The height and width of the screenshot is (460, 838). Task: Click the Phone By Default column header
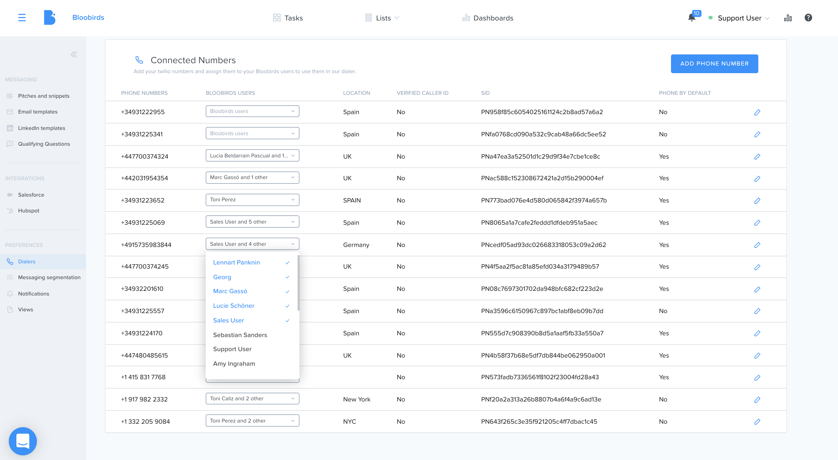[684, 93]
